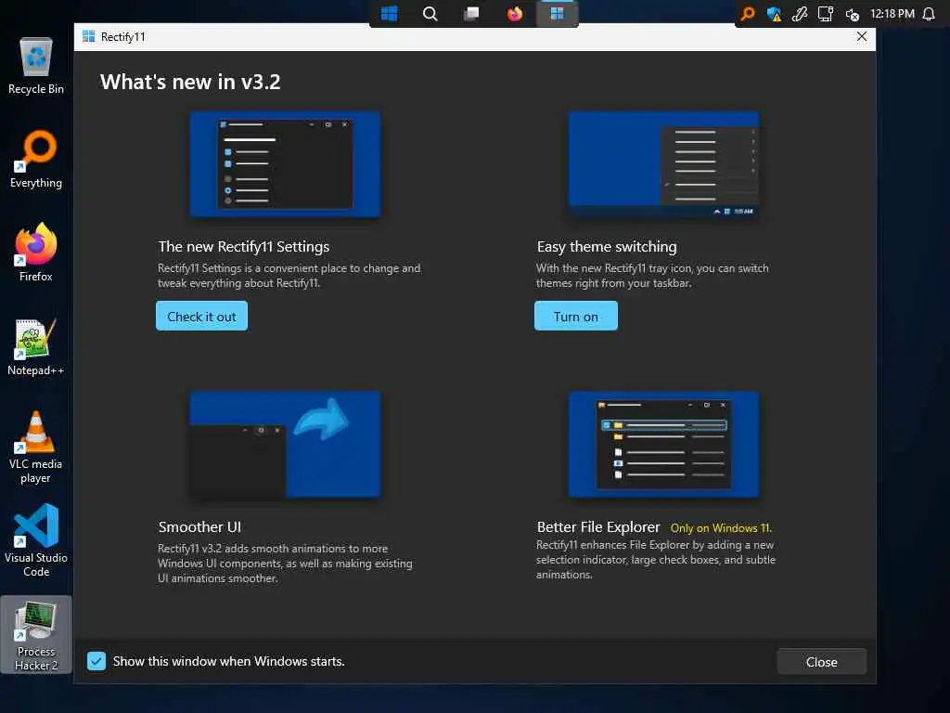Click the "Better File Explorer" title
This screenshot has width=950, height=713.
coord(598,527)
